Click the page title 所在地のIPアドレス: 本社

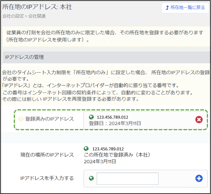pos(37,7)
